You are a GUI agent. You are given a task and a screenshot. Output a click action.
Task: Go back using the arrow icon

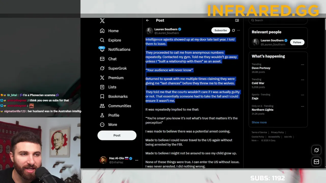tap(147, 20)
